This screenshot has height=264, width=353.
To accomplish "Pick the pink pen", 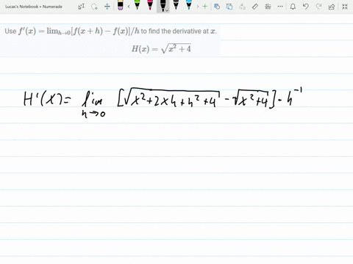I will (150, 5).
